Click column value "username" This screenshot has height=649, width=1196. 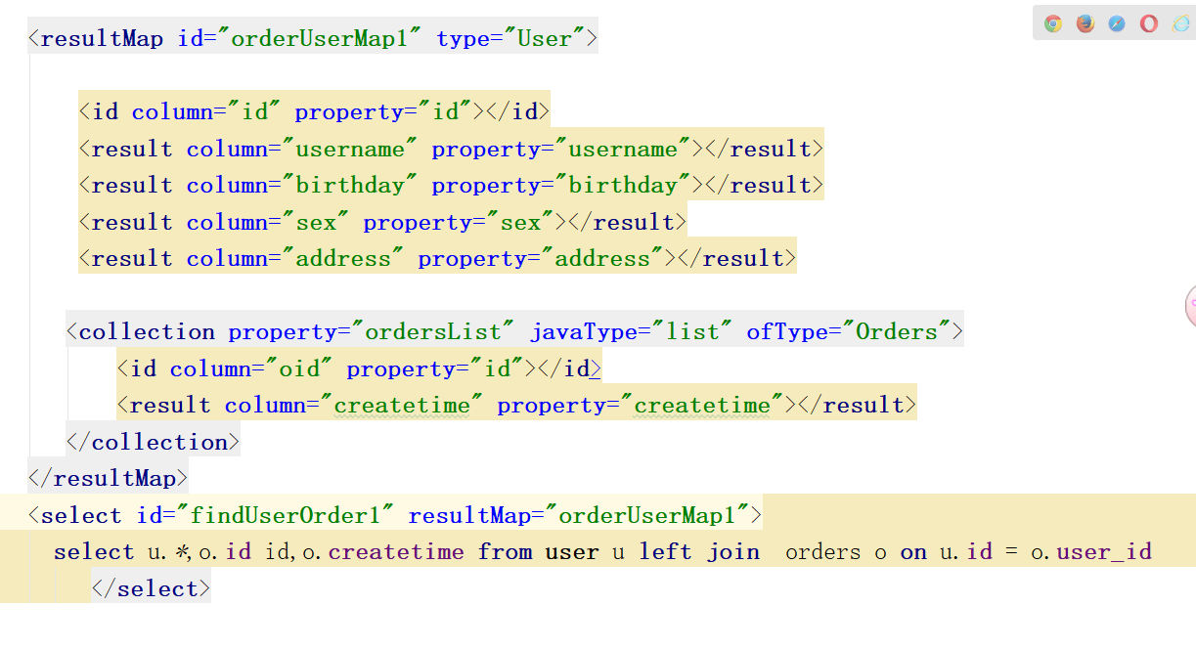point(350,149)
